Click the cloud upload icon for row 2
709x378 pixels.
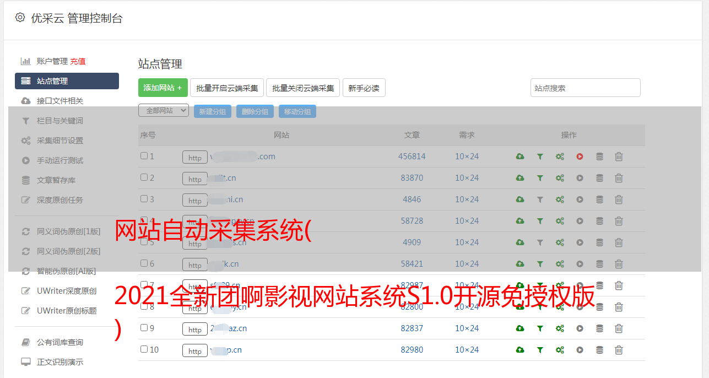(x=520, y=178)
